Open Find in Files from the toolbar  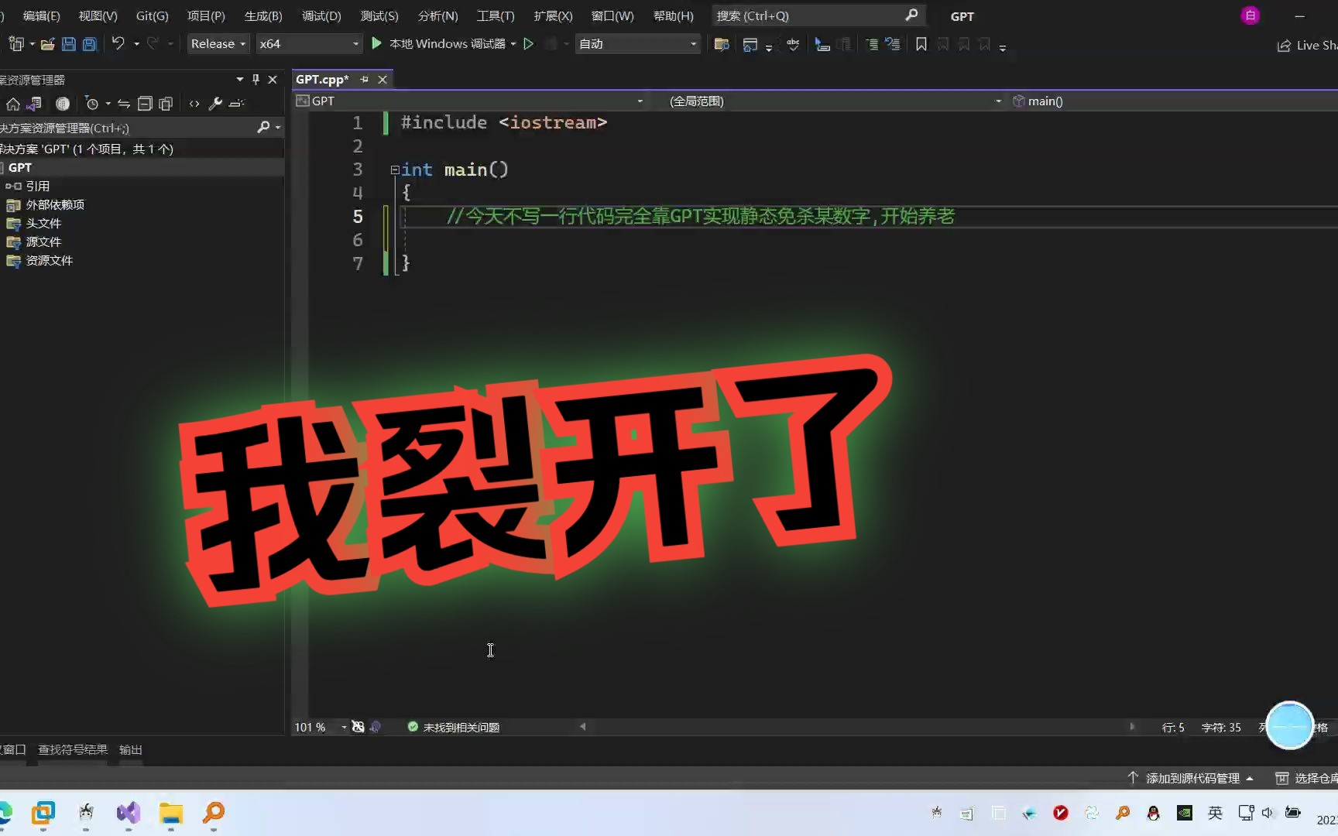coord(721,44)
